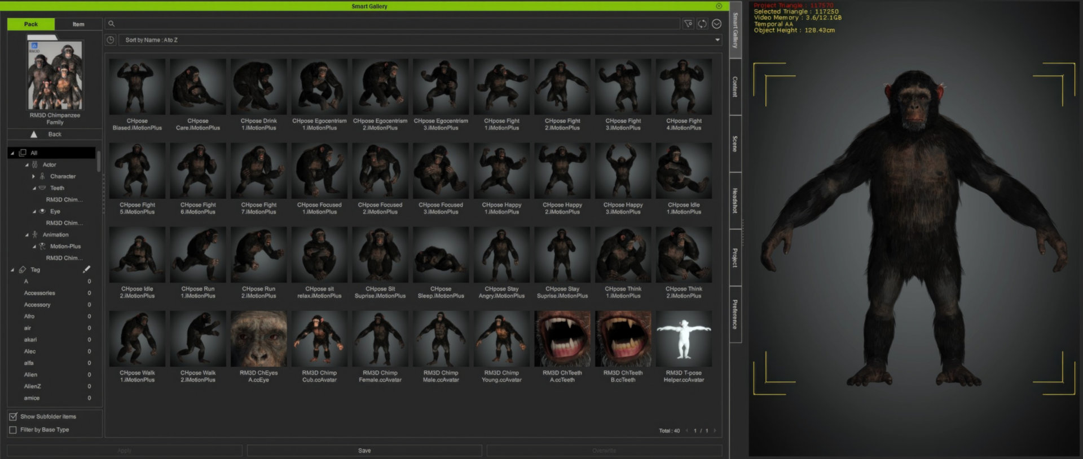Collapse the Teeth tree node
Screen dimensions: 1083x459
[34, 188]
